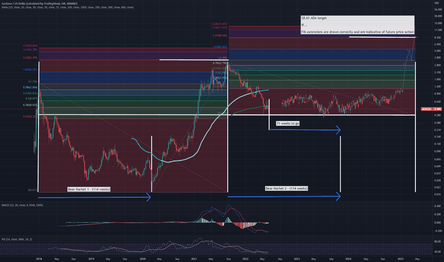
Task: Select the 2.618(3.470) fib level label
Action: pyautogui.click(x=30, y=58)
